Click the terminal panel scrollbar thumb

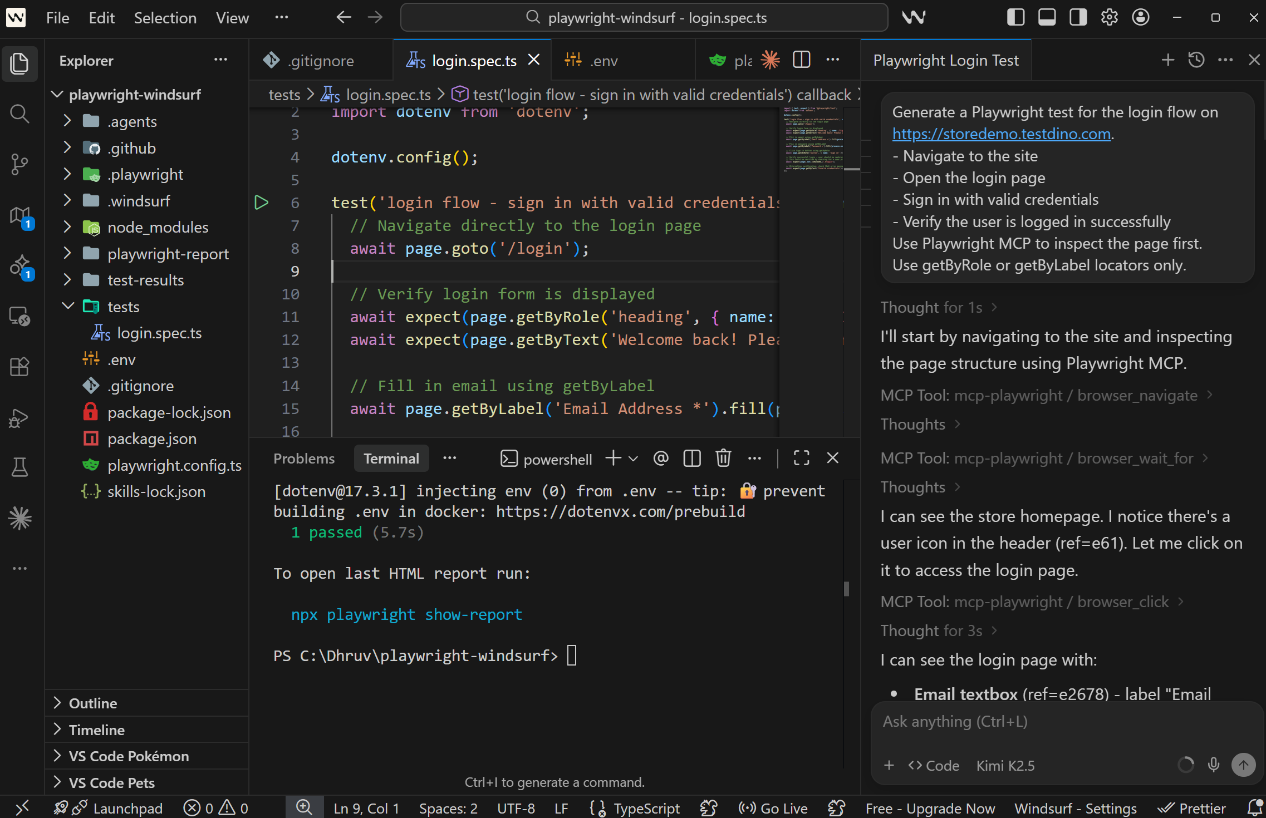[846, 589]
